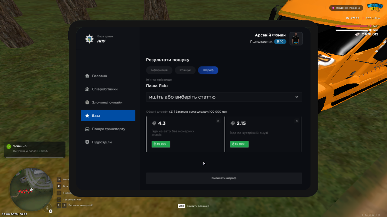Click Арсеній Фомин's avatar thumbnail
This screenshot has height=217, width=387.
pyautogui.click(x=296, y=39)
